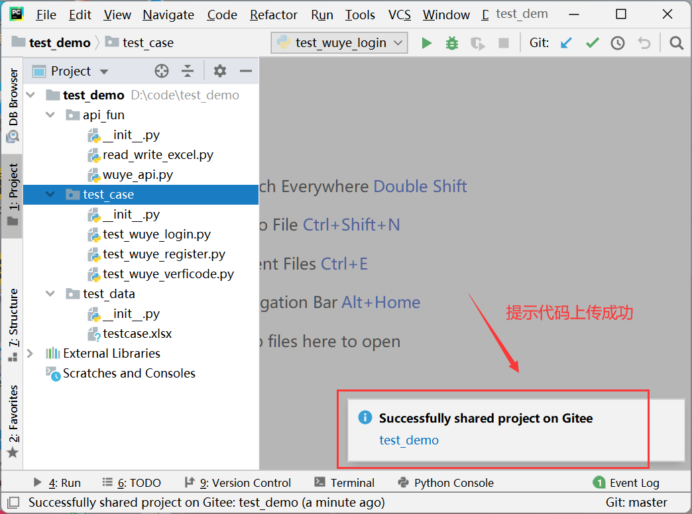Viewport: 692px width, 514px height.
Task: Open Search Everywhere magnifier icon
Action: [x=676, y=43]
